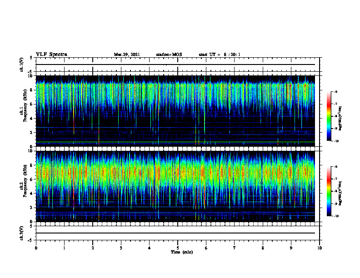Image resolution: width=360 pixels, height=278 pixels.
Task: Click inside the ch.2 spectrogram panel
Action: point(175,186)
